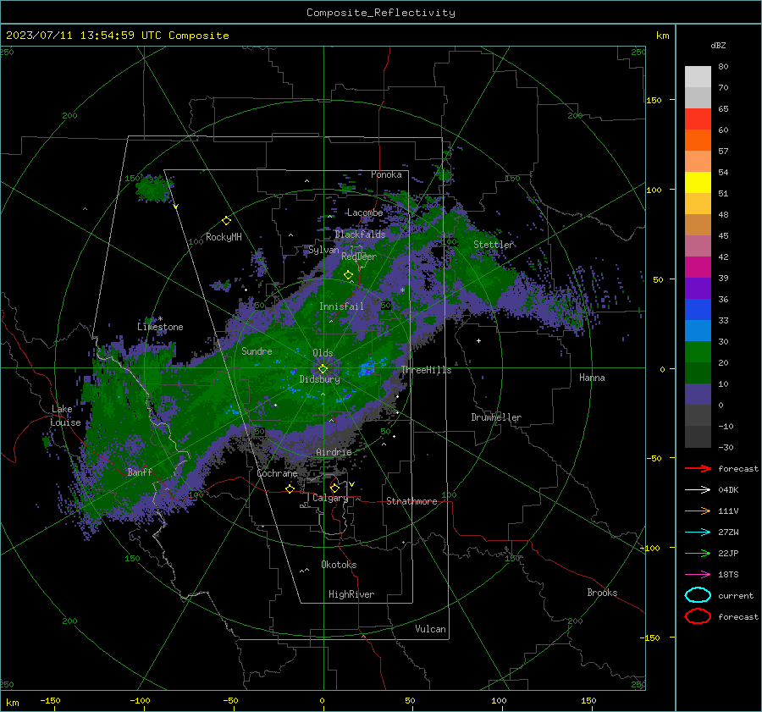The image size is (762, 712).
Task: Click the Lacombe city label
Action: 365,212
